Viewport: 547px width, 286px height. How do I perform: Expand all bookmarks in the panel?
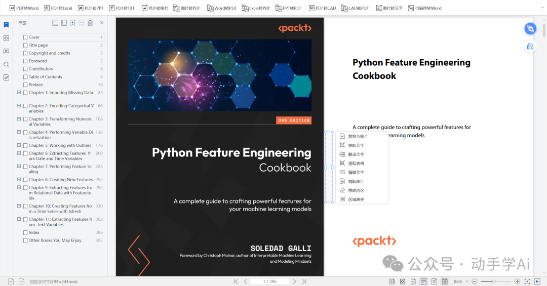coord(55,23)
